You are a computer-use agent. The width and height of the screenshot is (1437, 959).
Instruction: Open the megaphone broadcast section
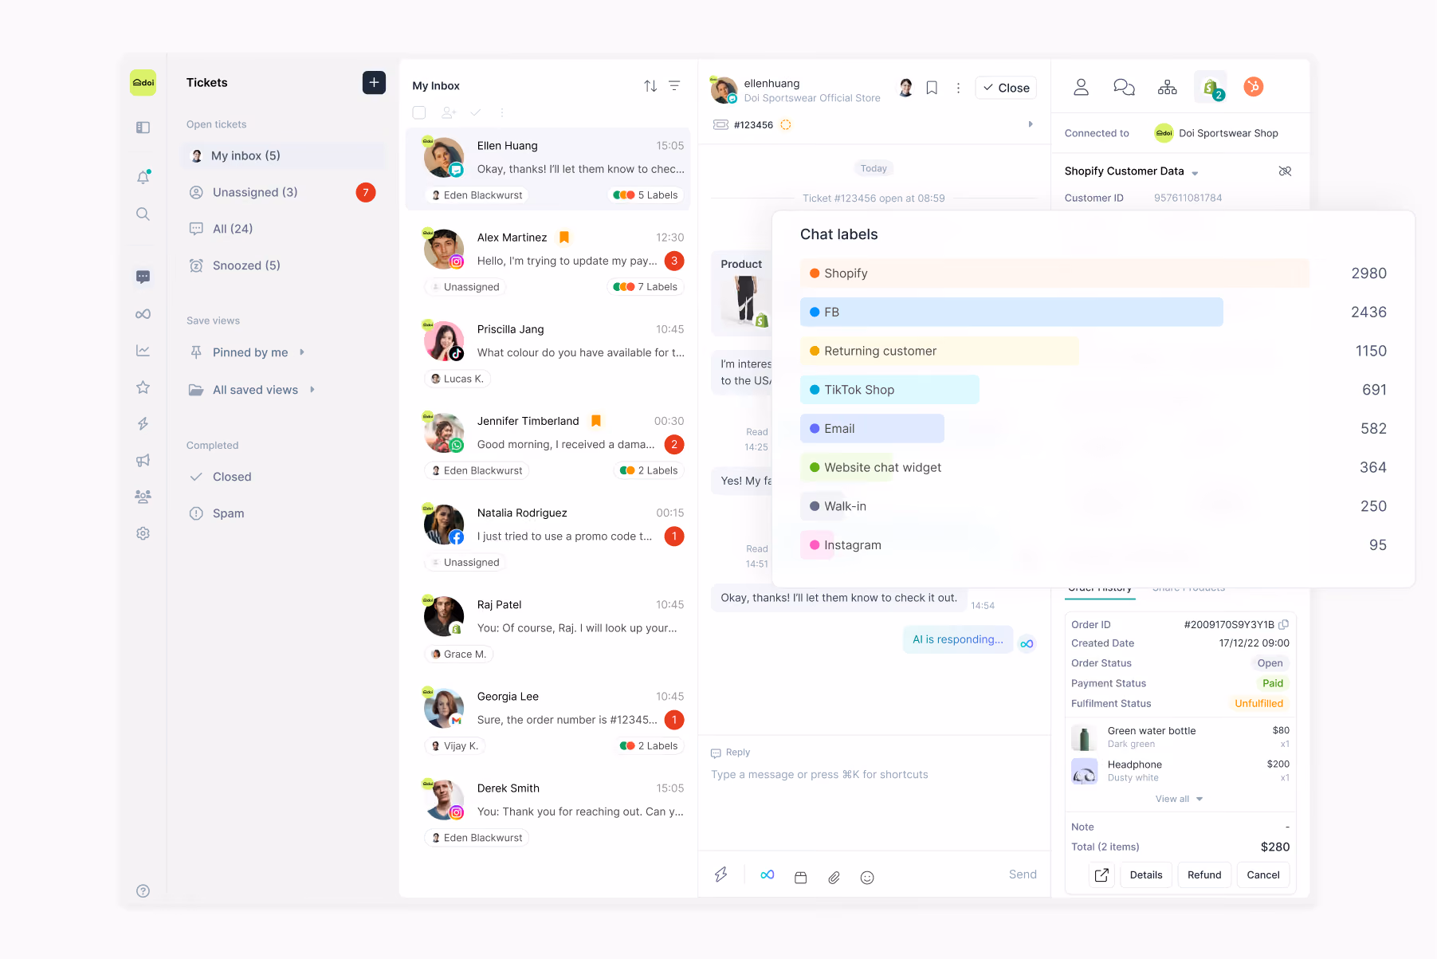143,460
